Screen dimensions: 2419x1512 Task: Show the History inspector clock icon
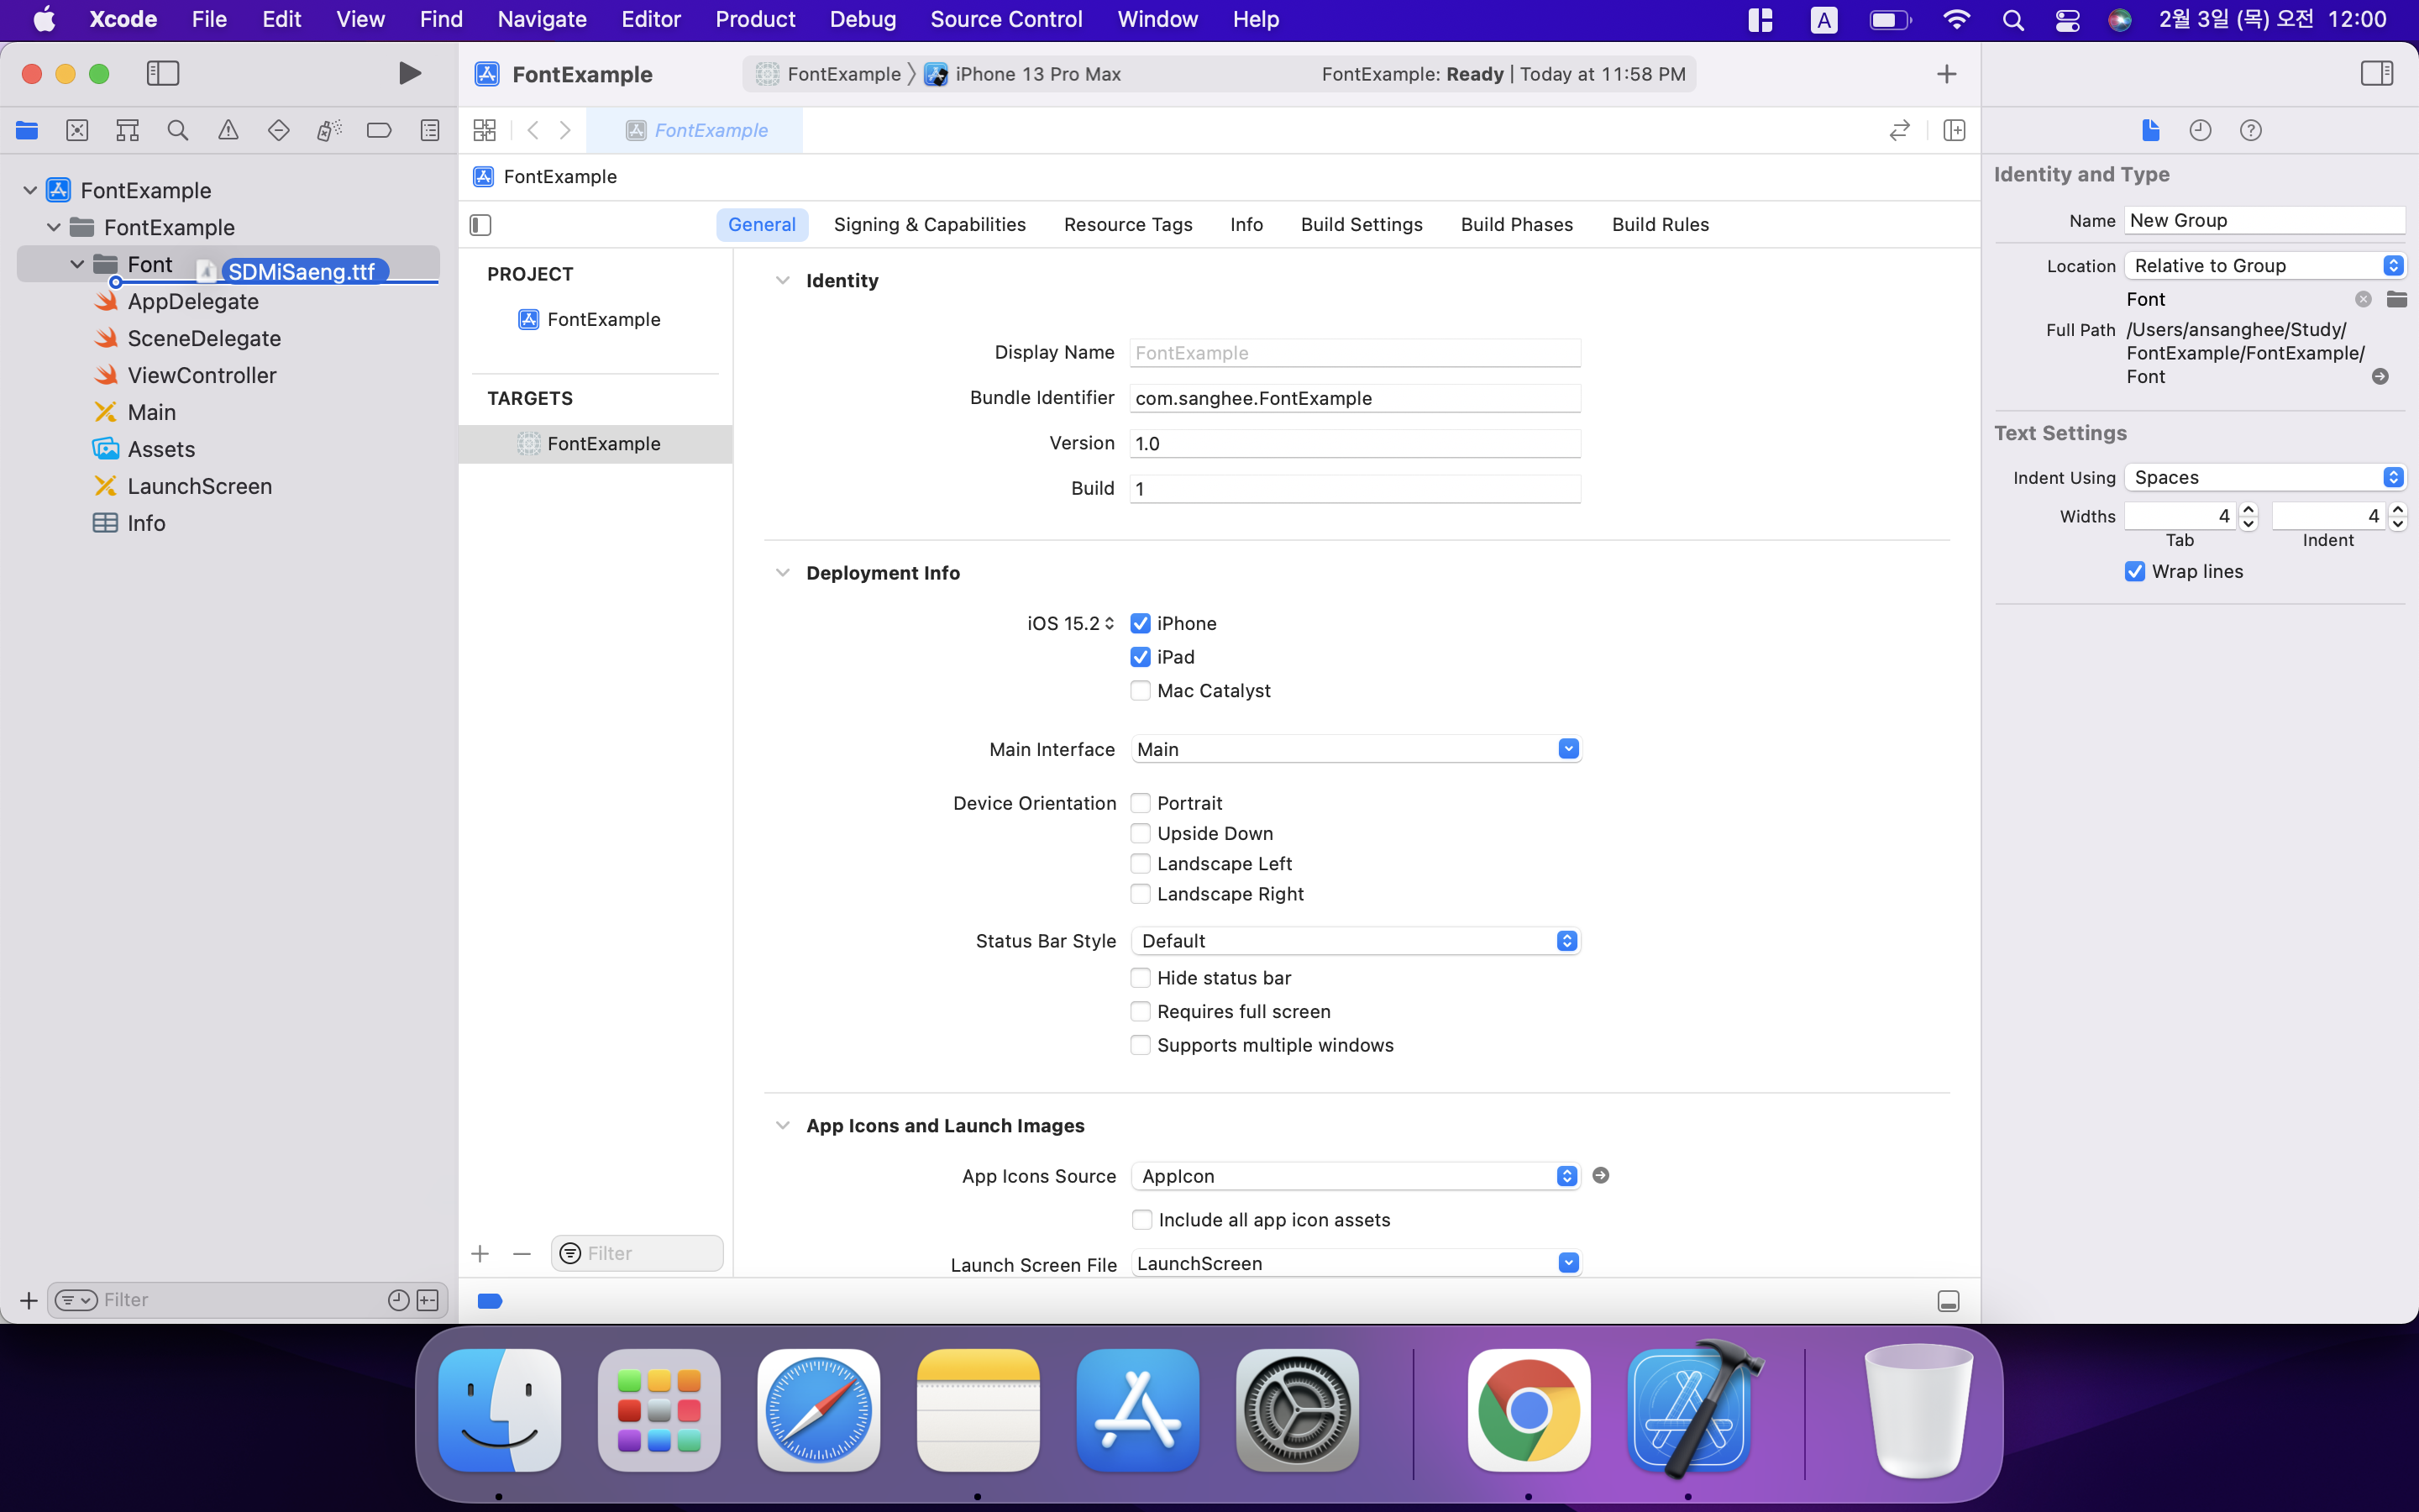point(2200,130)
